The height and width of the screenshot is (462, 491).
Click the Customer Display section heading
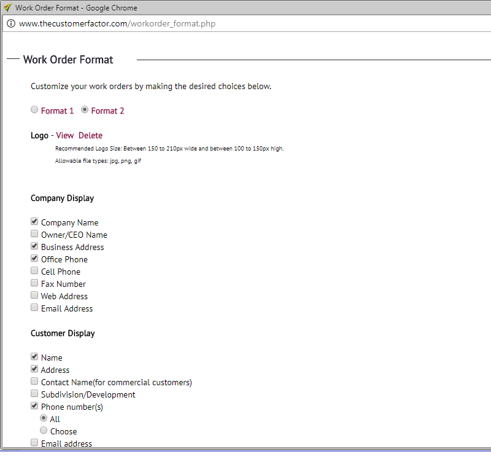point(63,333)
